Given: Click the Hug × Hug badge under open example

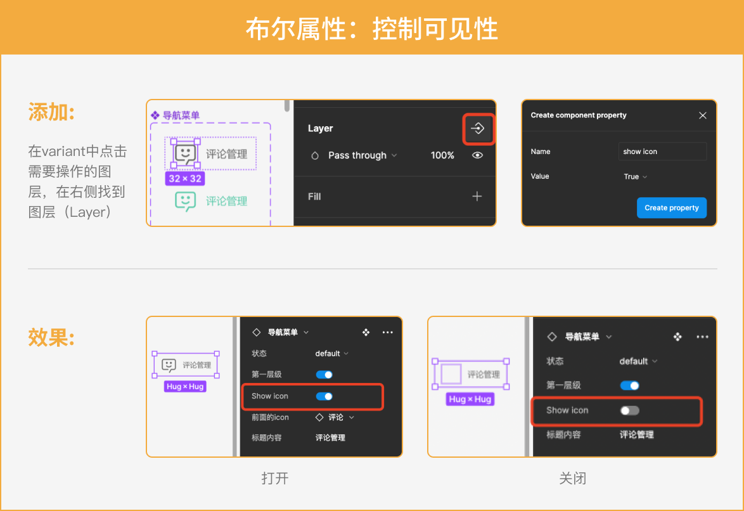Looking at the screenshot, I should click(185, 387).
